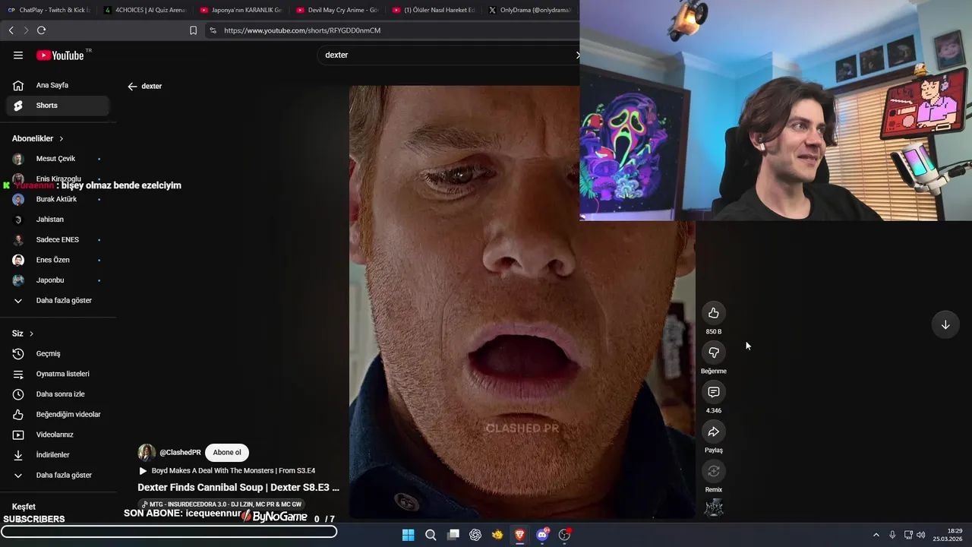Go forward in the browser
This screenshot has height=547, width=972.
[x=26, y=30]
